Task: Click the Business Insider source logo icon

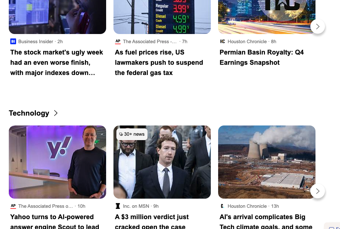Action: click(13, 41)
